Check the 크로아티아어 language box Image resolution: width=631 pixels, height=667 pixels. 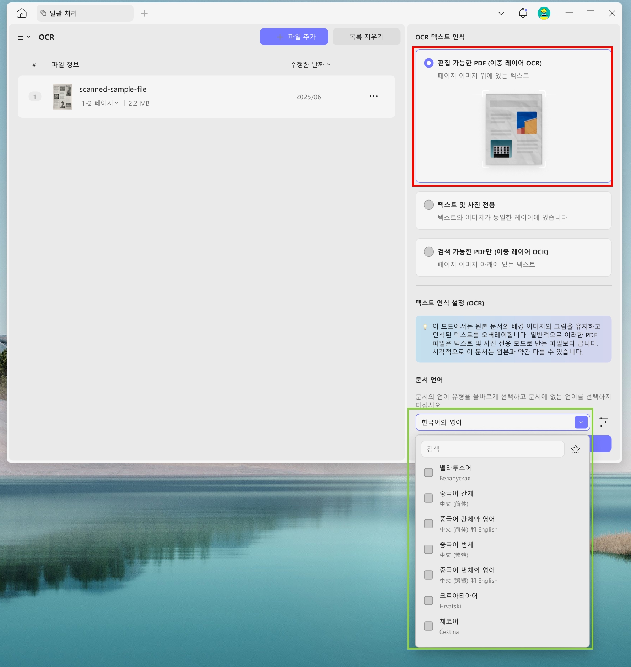click(428, 601)
